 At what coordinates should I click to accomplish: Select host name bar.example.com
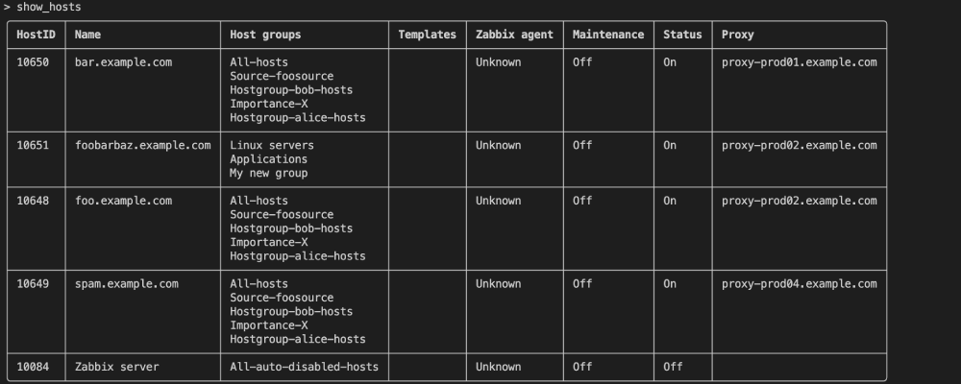pyautogui.click(x=123, y=62)
